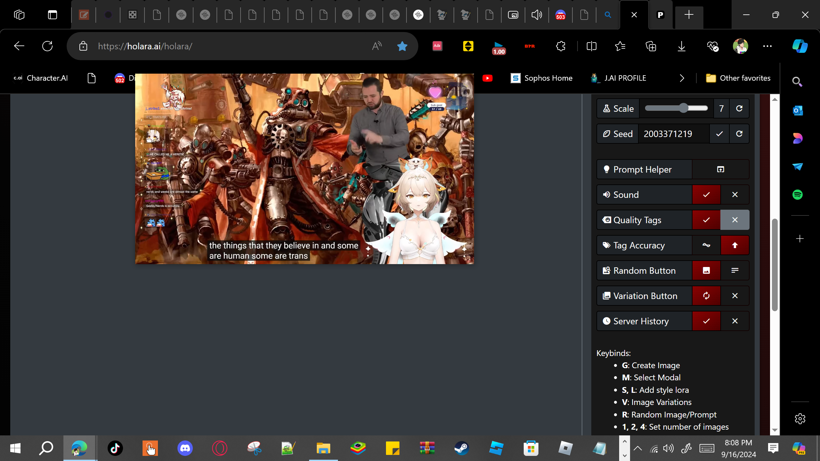Disable Quality Tags with the X button
This screenshot has height=461, width=820.
[735, 220]
